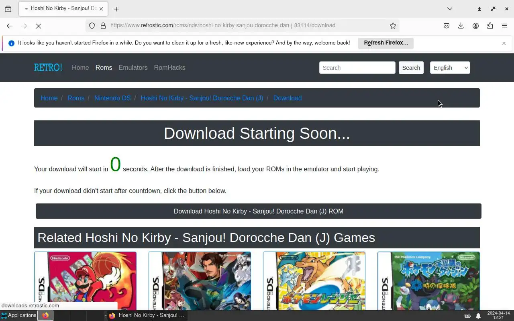514x321 pixels.
Task: Open the Pokemon Ranger Charizard cover thumbnail
Action: 314,281
